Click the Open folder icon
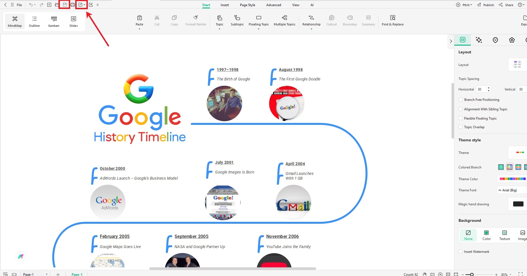The image size is (527, 276). tap(57, 5)
